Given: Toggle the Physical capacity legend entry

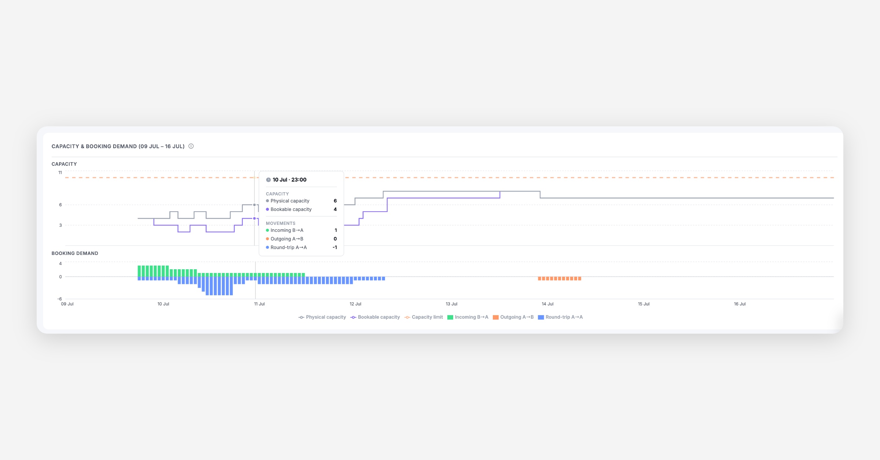Looking at the screenshot, I should (x=322, y=317).
